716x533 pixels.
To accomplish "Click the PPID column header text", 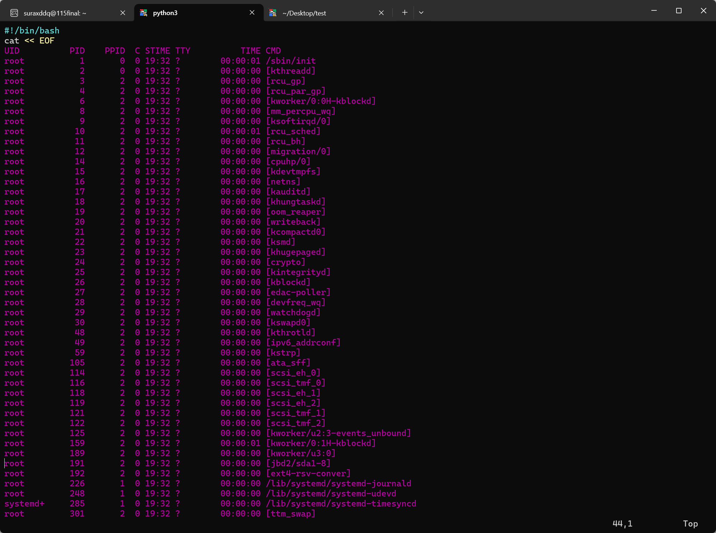I will coord(115,51).
